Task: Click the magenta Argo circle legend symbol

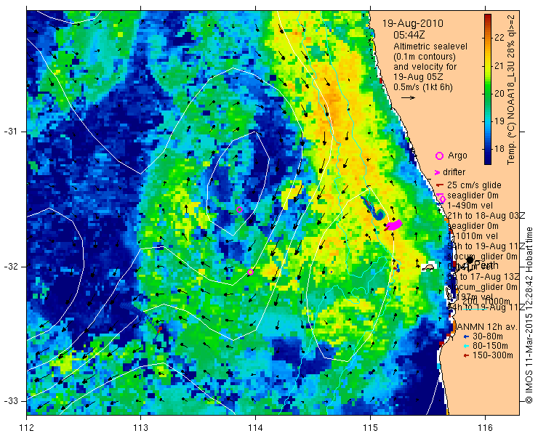Action: pyautogui.click(x=440, y=156)
